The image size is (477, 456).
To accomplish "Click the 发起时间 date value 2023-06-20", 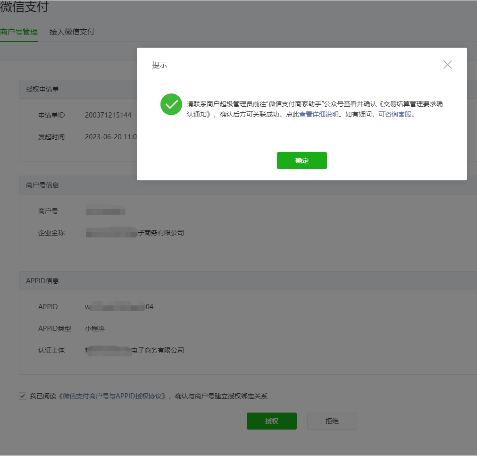I will click(103, 137).
